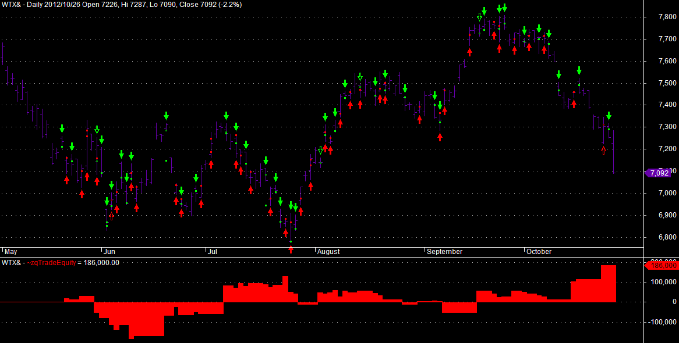Click the WTX& Daily price chart title
The width and height of the screenshot is (679, 343).
pyautogui.click(x=122, y=5)
